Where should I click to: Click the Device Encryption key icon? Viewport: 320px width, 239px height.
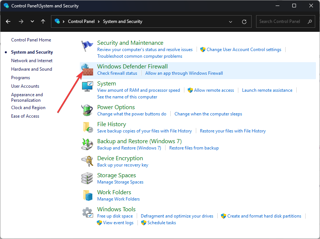point(87,161)
